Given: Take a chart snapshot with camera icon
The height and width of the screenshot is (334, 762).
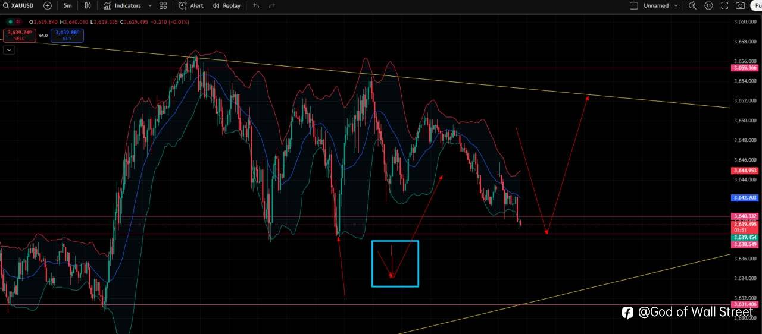Looking at the screenshot, I should [741, 5].
